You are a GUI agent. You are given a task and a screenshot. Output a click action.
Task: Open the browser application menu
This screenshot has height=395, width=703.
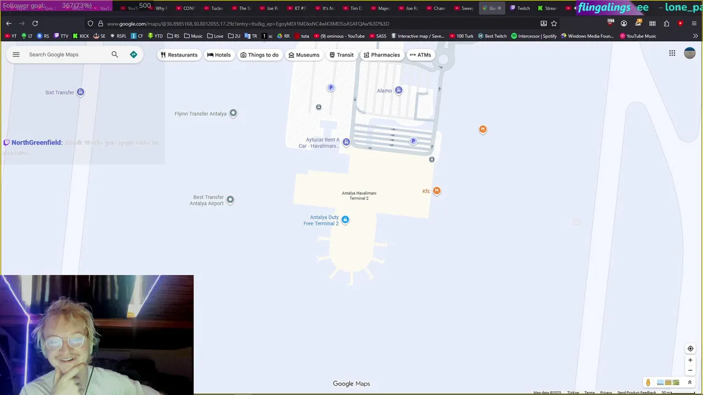click(695, 24)
